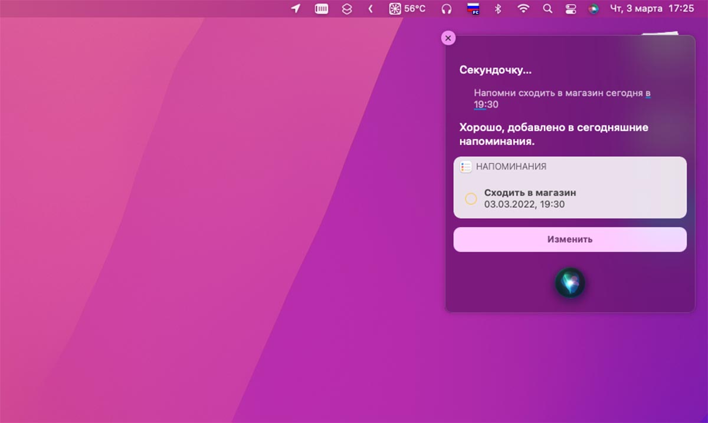Click the "Сходить в магазин" reminder title
Screen dimensions: 708x423
530,193
